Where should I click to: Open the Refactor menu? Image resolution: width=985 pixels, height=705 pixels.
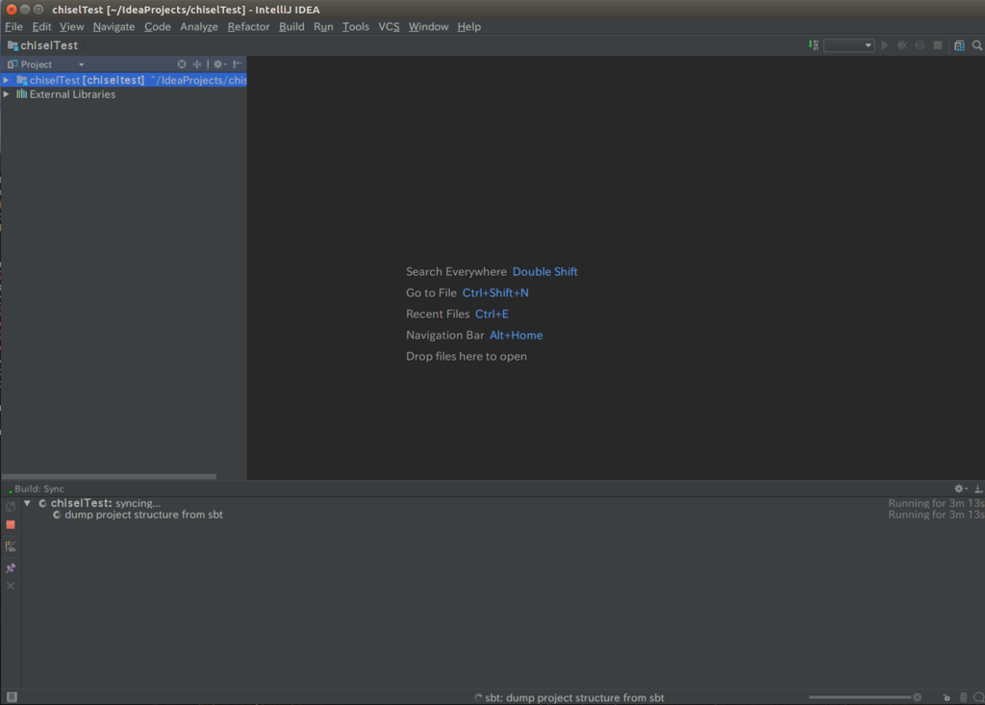[x=248, y=26]
